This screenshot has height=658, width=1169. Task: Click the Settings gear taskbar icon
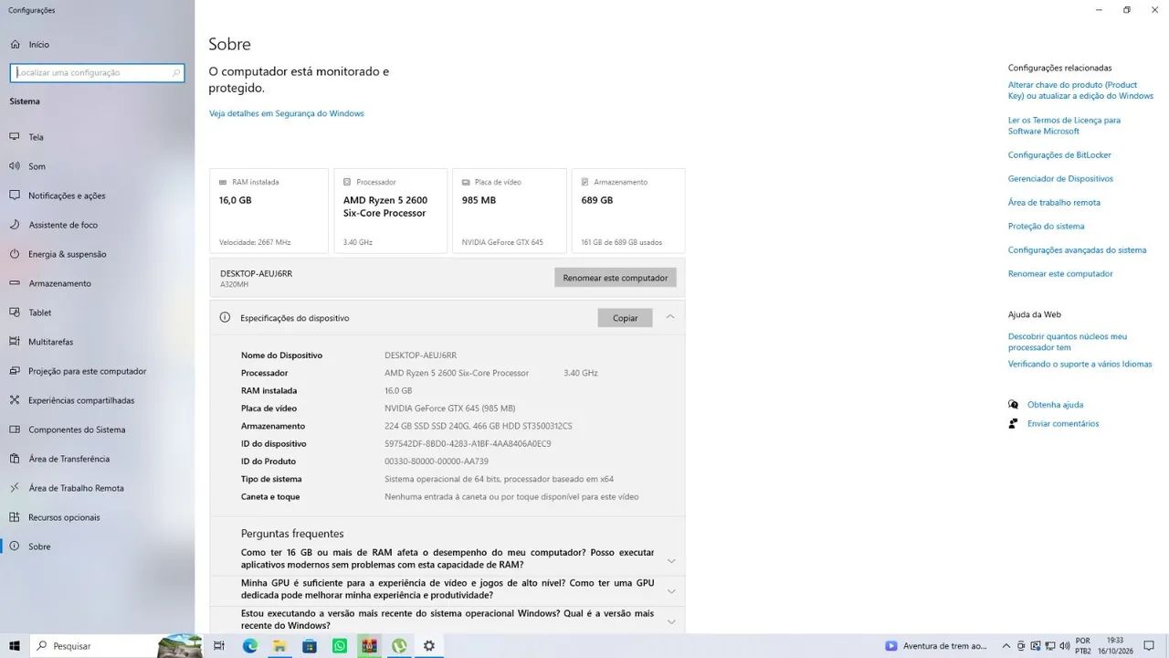(x=429, y=645)
